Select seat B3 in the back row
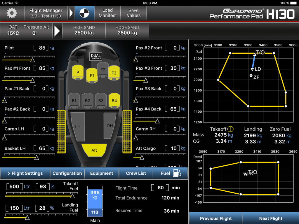The width and height of the screenshot is (299, 224). 101,100
